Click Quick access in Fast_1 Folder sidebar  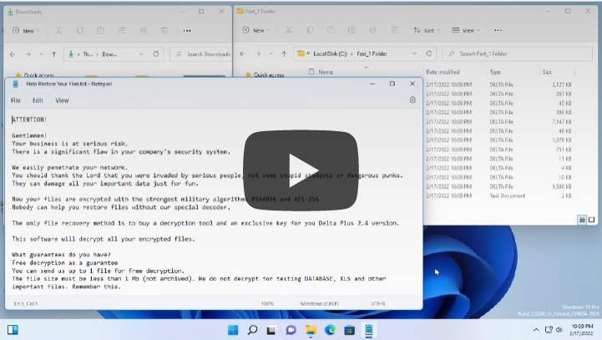(268, 74)
